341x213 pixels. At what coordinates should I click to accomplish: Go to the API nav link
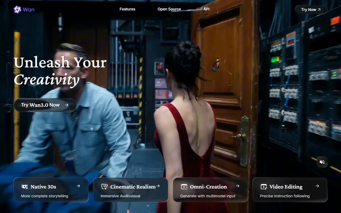[x=206, y=9]
